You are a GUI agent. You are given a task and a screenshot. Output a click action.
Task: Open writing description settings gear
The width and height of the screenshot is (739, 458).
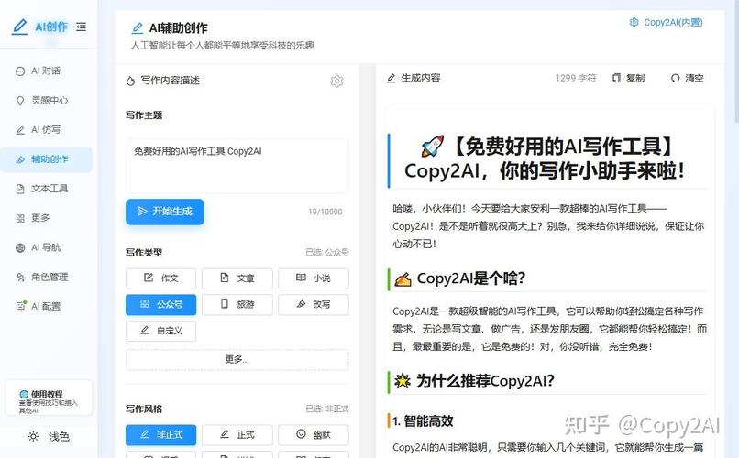[336, 81]
